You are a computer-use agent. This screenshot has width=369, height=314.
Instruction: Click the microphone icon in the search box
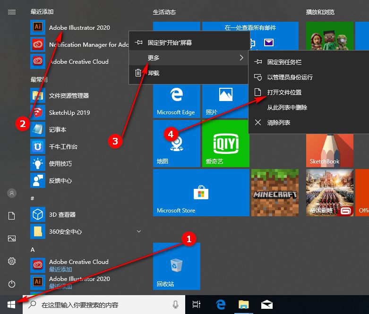(175, 305)
